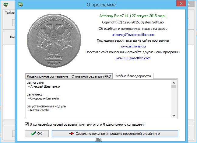Click the Razali Rambli credit line
Viewport: 197px width, 143px height.
[39, 110]
